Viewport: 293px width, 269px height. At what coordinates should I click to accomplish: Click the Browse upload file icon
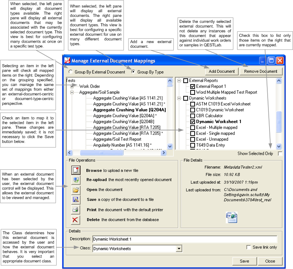76,170
